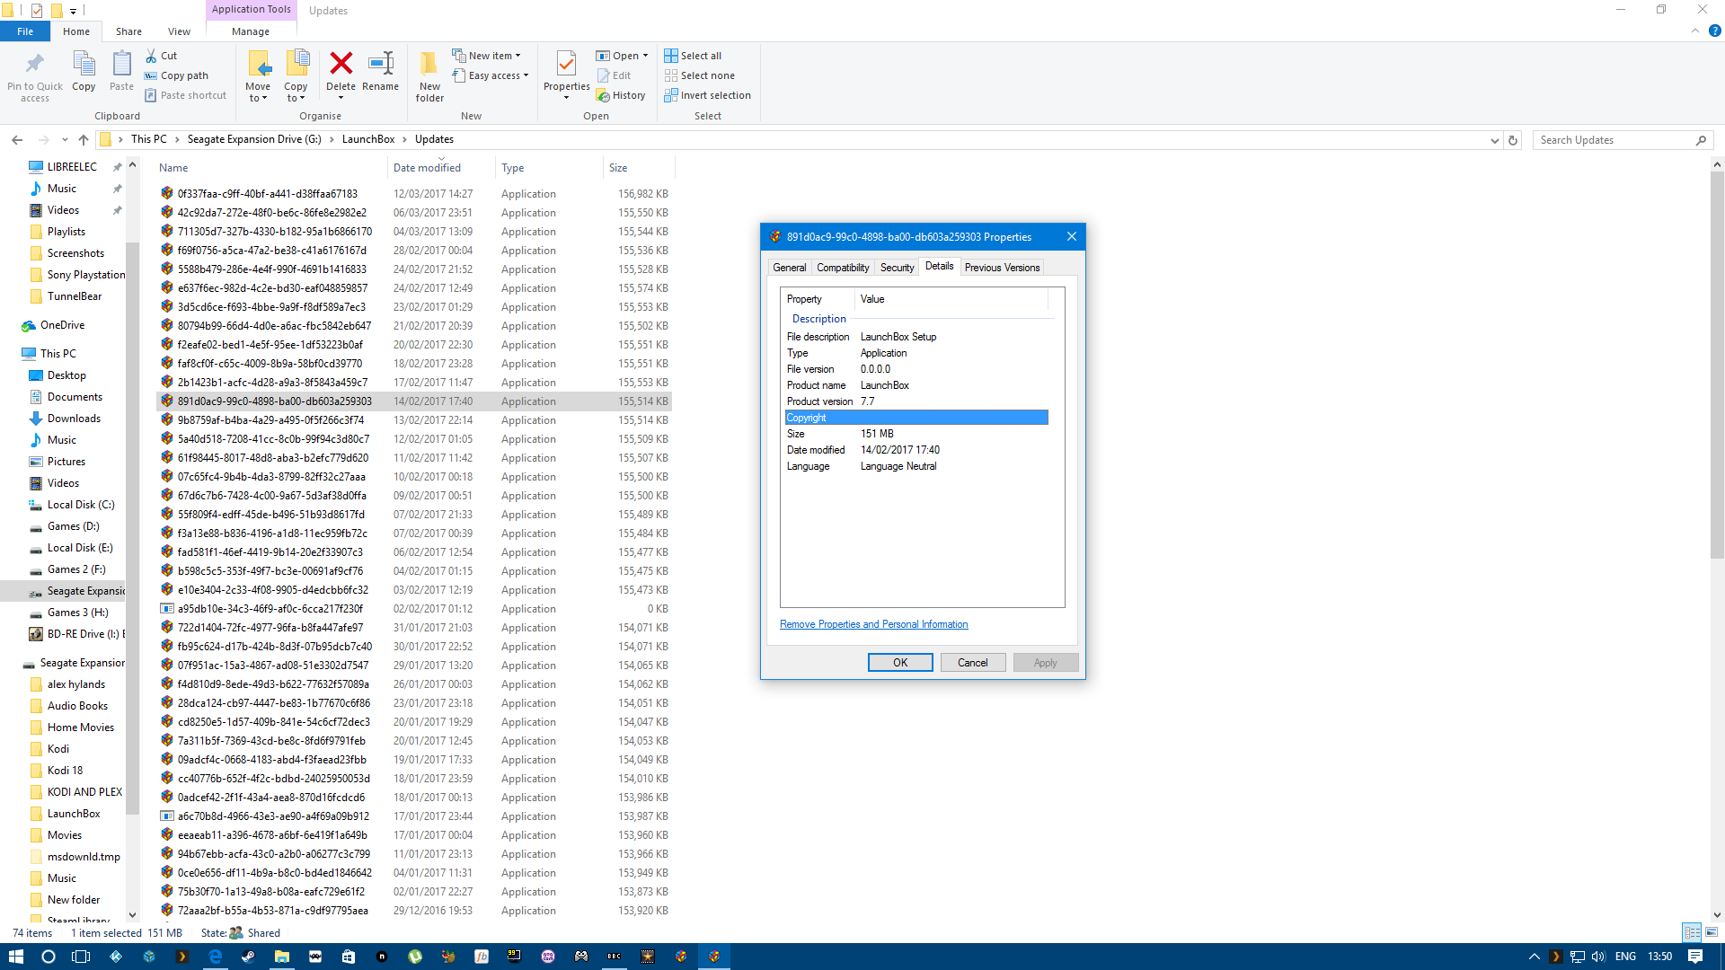Show hidden system tray icons

1535,957
